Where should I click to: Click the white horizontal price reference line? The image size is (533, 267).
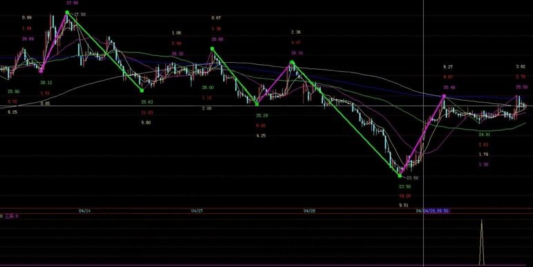click(267, 106)
